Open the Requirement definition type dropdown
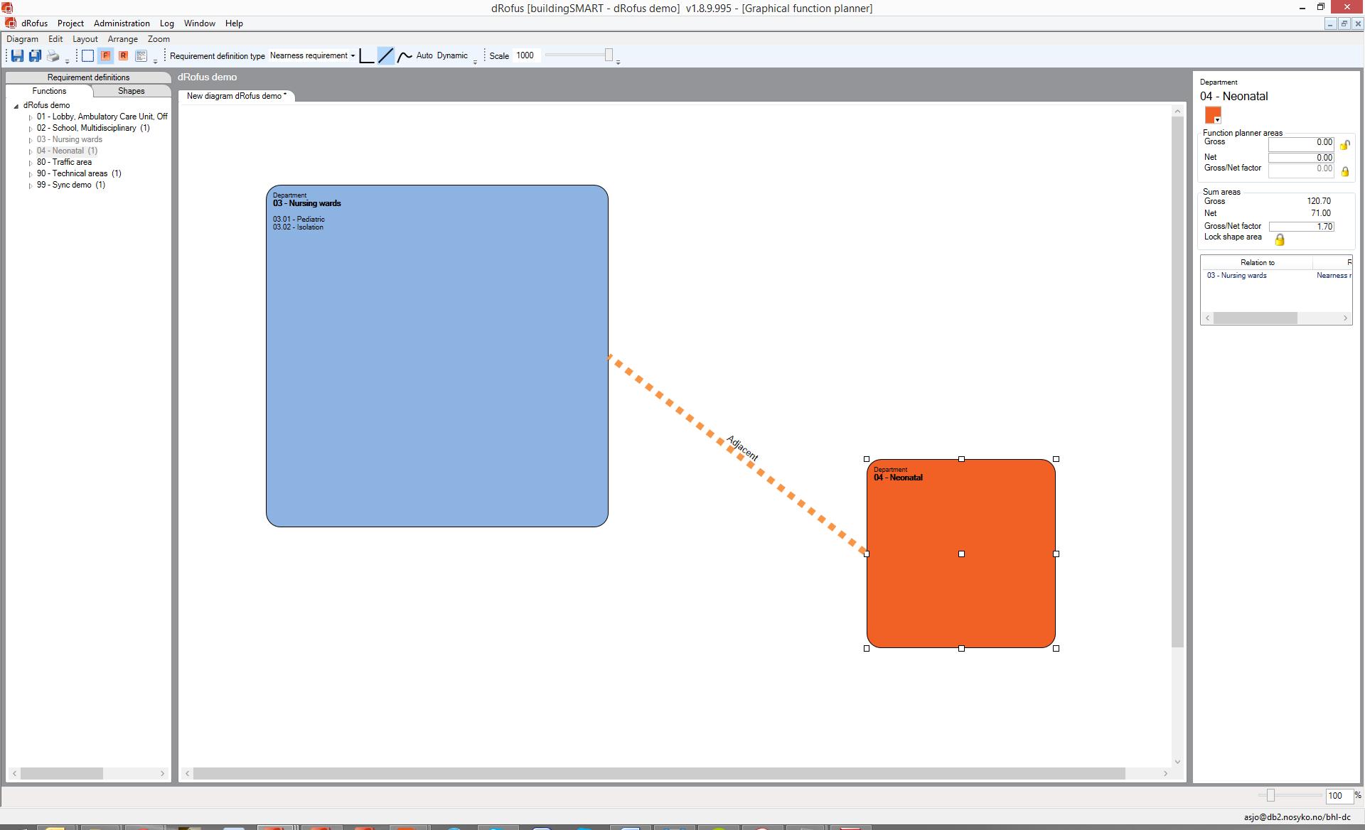The image size is (1365, 830). [x=312, y=55]
